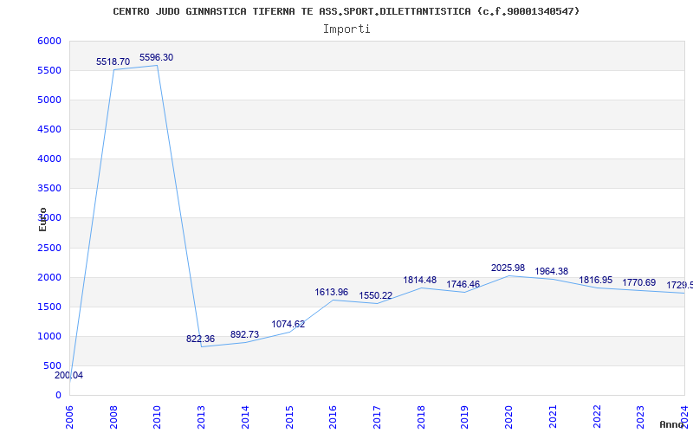The image size is (693, 433).
Task: Select the data label 5596.30
Action: coord(157,57)
